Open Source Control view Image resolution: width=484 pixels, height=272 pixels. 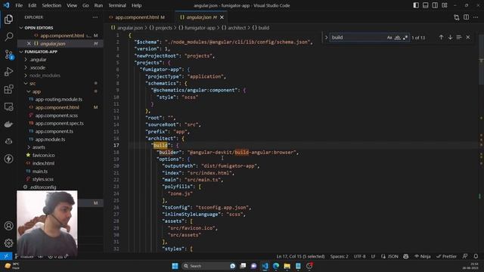[8, 54]
